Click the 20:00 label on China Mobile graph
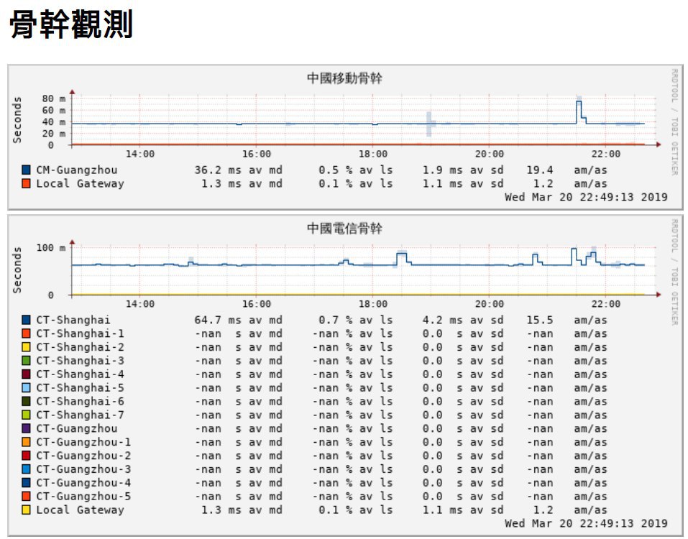The width and height of the screenshot is (688, 539). tap(490, 154)
